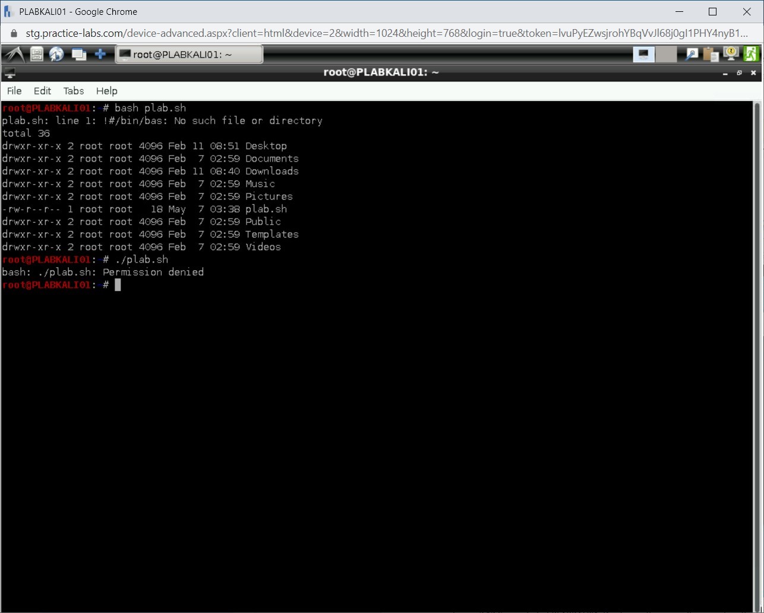Open the terminal File menu
The image size is (764, 613).
[14, 91]
